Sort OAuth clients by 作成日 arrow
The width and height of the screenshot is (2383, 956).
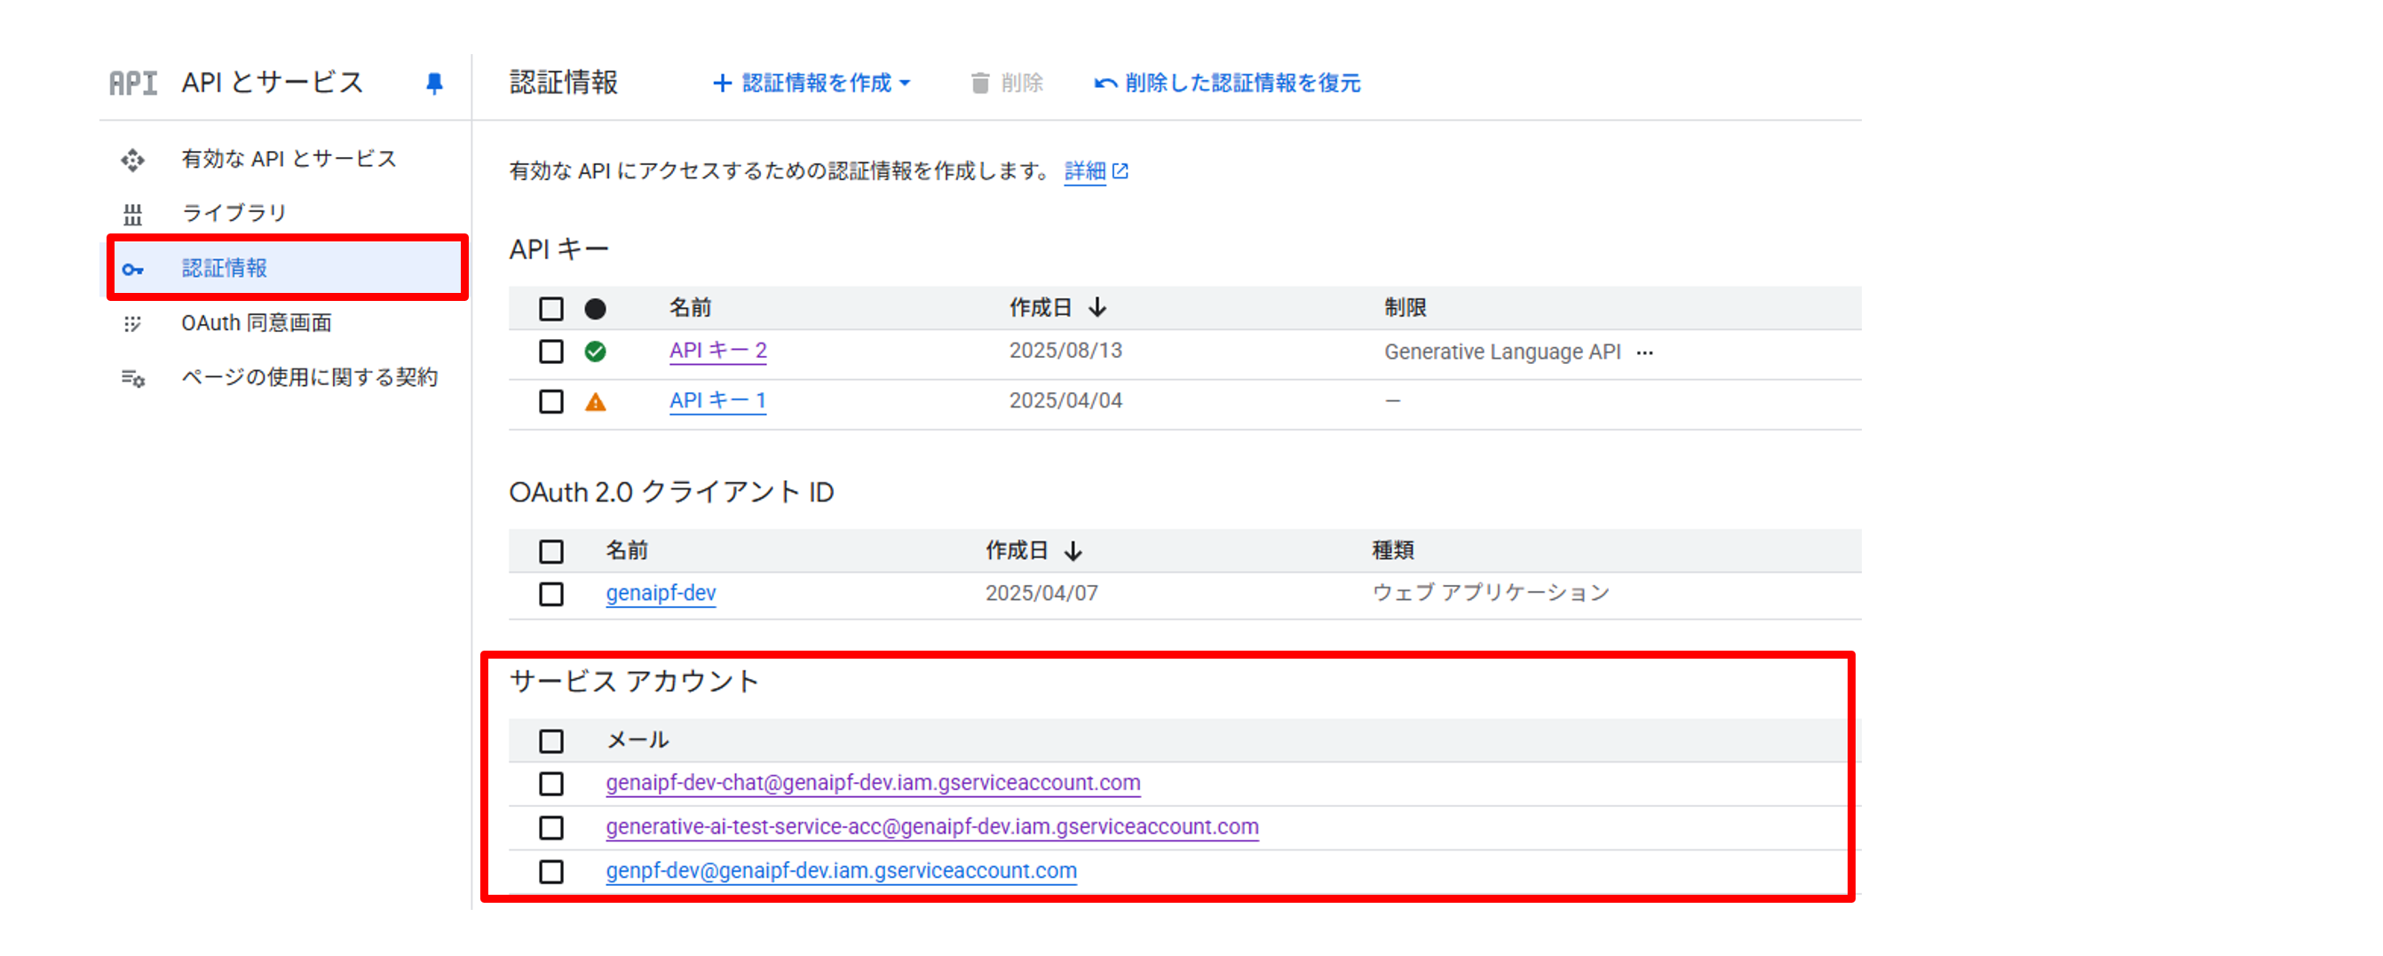coord(1073,551)
